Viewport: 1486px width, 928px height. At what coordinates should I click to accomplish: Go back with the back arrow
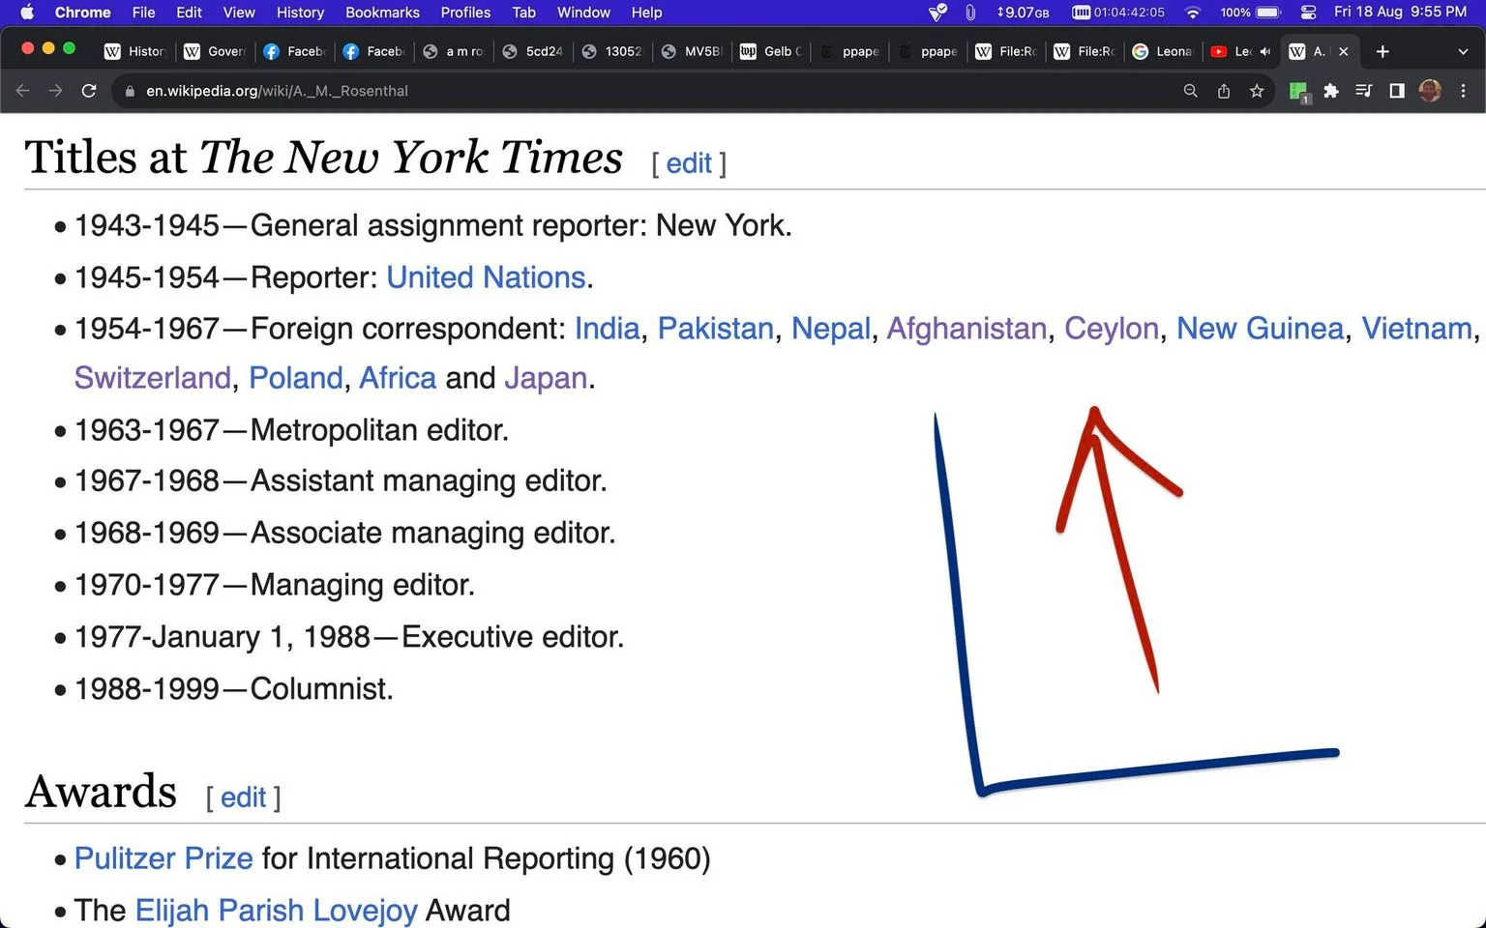tap(23, 91)
